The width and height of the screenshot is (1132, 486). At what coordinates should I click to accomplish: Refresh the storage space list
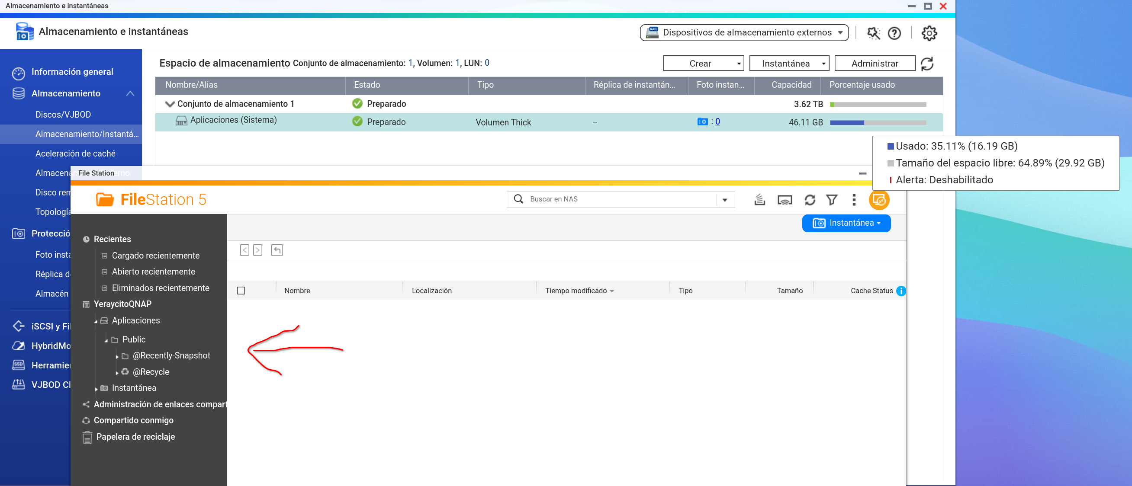(x=927, y=64)
